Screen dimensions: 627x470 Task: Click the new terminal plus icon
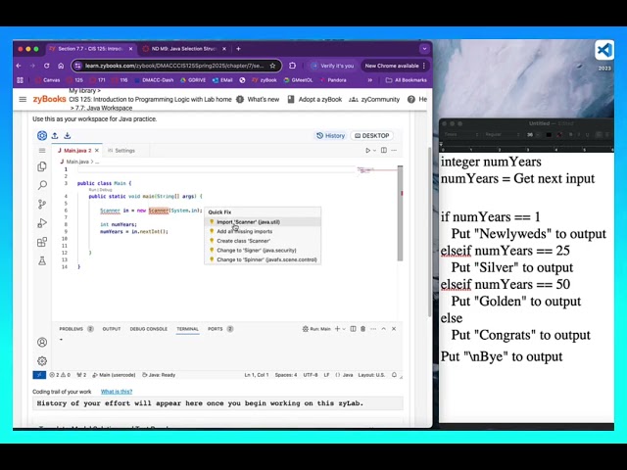coord(337,329)
